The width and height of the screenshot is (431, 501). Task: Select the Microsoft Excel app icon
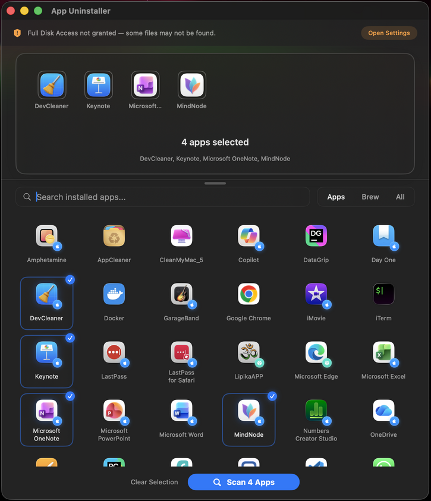(x=383, y=352)
